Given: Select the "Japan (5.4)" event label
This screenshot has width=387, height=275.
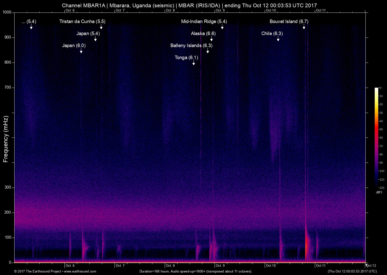Looking at the screenshot, I should [88, 34].
